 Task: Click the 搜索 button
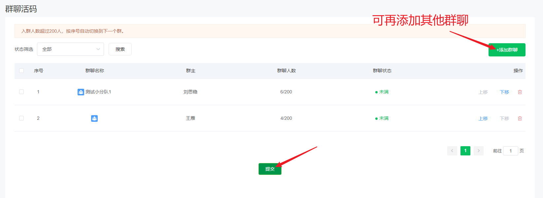120,49
